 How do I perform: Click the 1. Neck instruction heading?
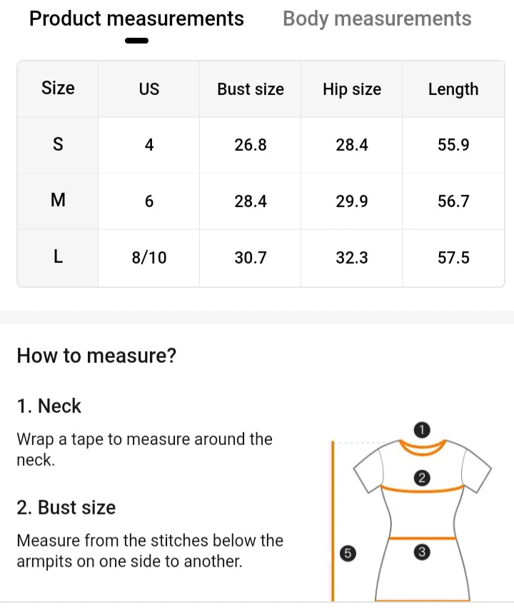tap(49, 406)
